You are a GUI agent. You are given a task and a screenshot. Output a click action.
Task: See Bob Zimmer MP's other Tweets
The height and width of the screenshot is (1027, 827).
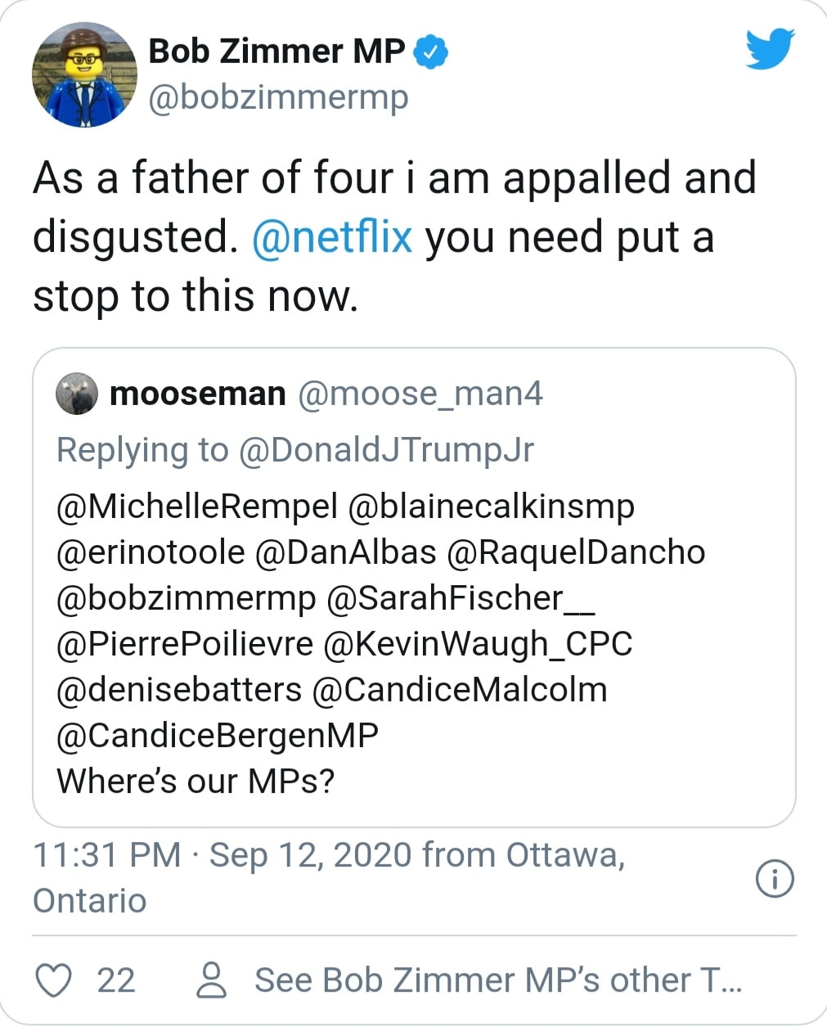click(497, 980)
